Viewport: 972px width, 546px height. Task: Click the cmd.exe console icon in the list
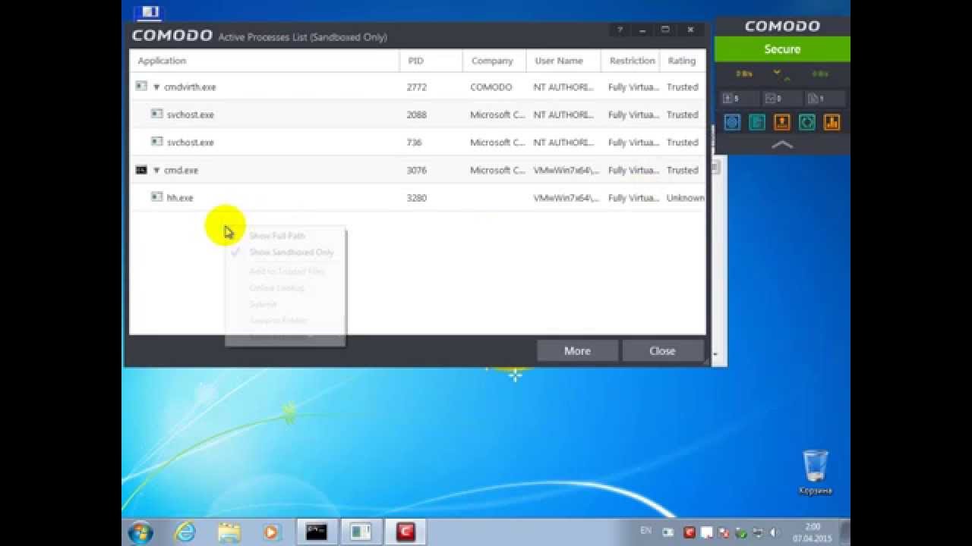140,170
